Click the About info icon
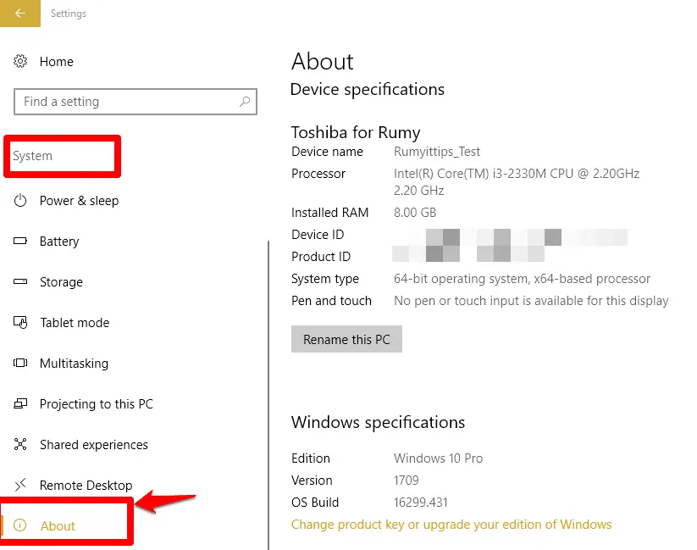The height and width of the screenshot is (550, 697). 20,525
